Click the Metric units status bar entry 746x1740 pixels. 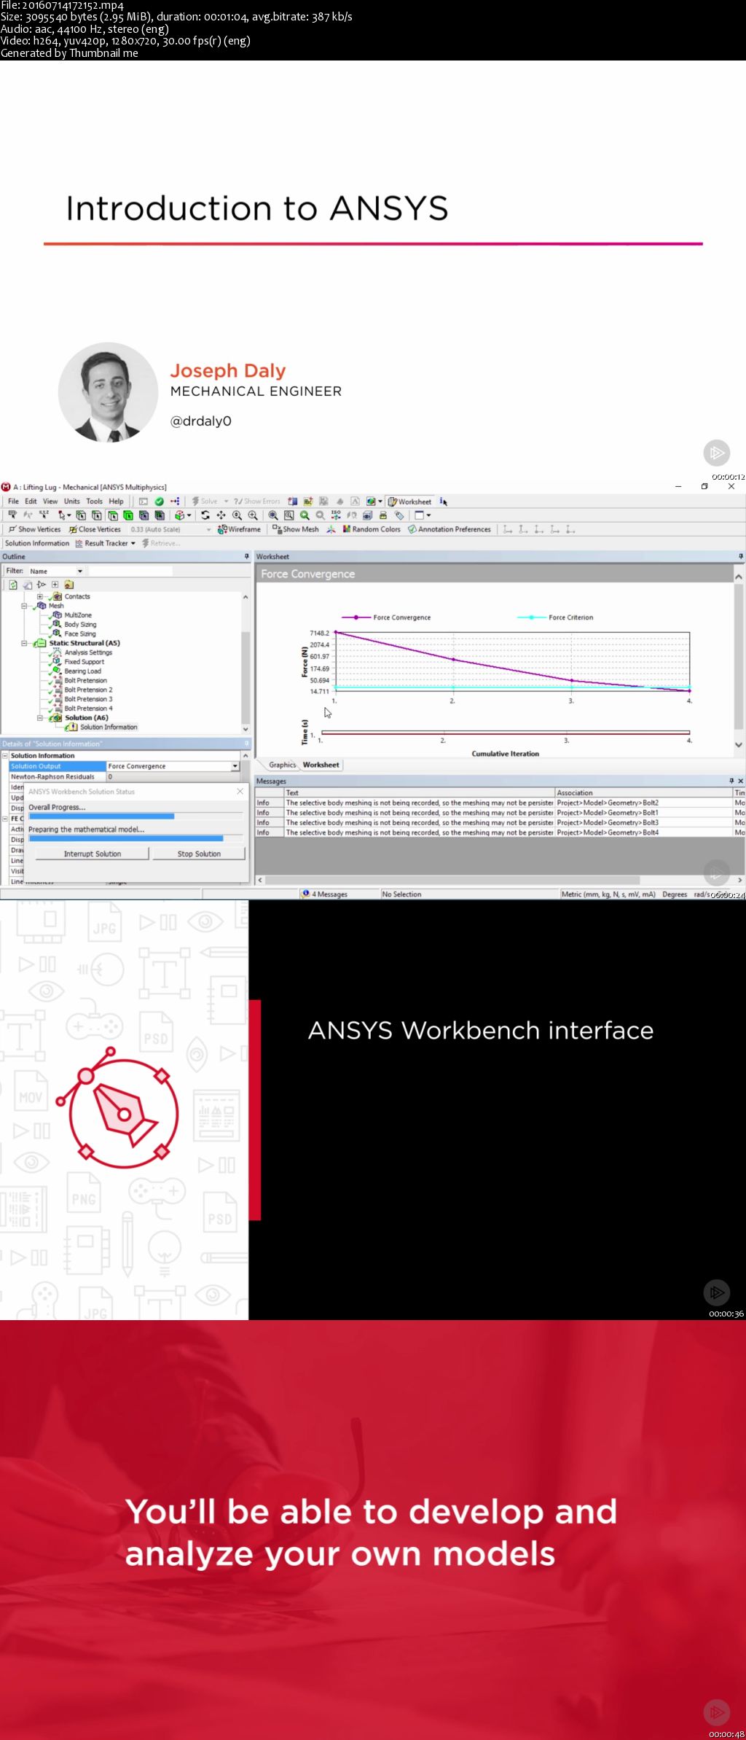coord(608,894)
